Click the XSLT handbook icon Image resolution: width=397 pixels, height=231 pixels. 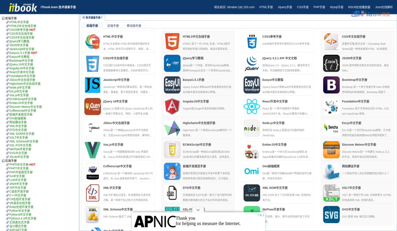331,193
